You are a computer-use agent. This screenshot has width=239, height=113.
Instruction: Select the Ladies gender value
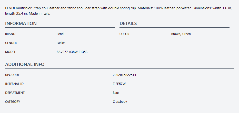pos(61,43)
